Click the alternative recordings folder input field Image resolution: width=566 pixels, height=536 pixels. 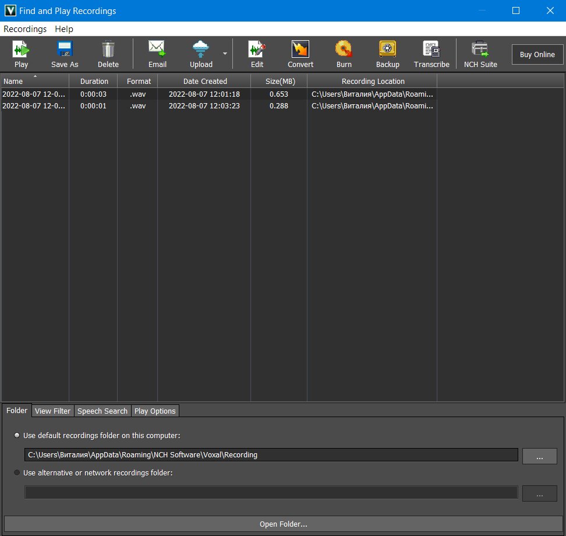point(271,492)
